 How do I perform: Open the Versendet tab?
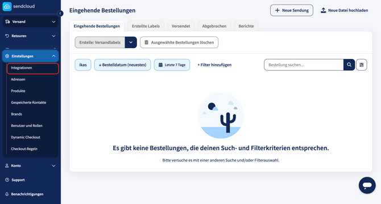coord(181,26)
